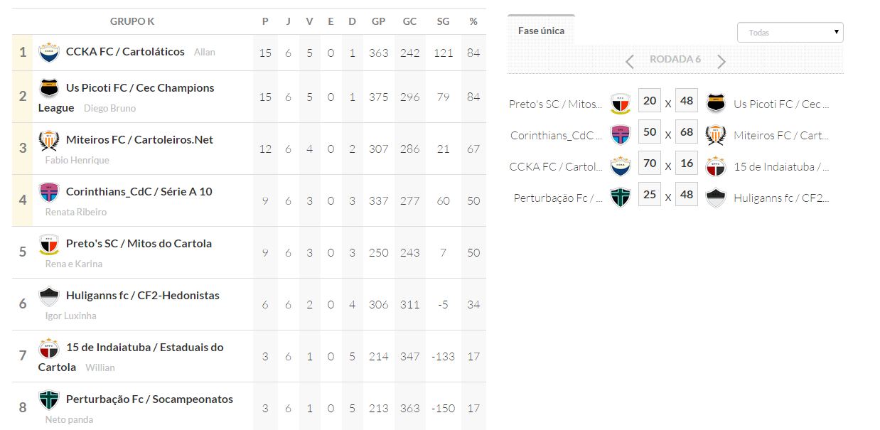Click Preto's SC crest in match list

point(621,104)
